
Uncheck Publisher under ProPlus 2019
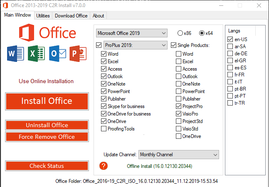coord(104,99)
